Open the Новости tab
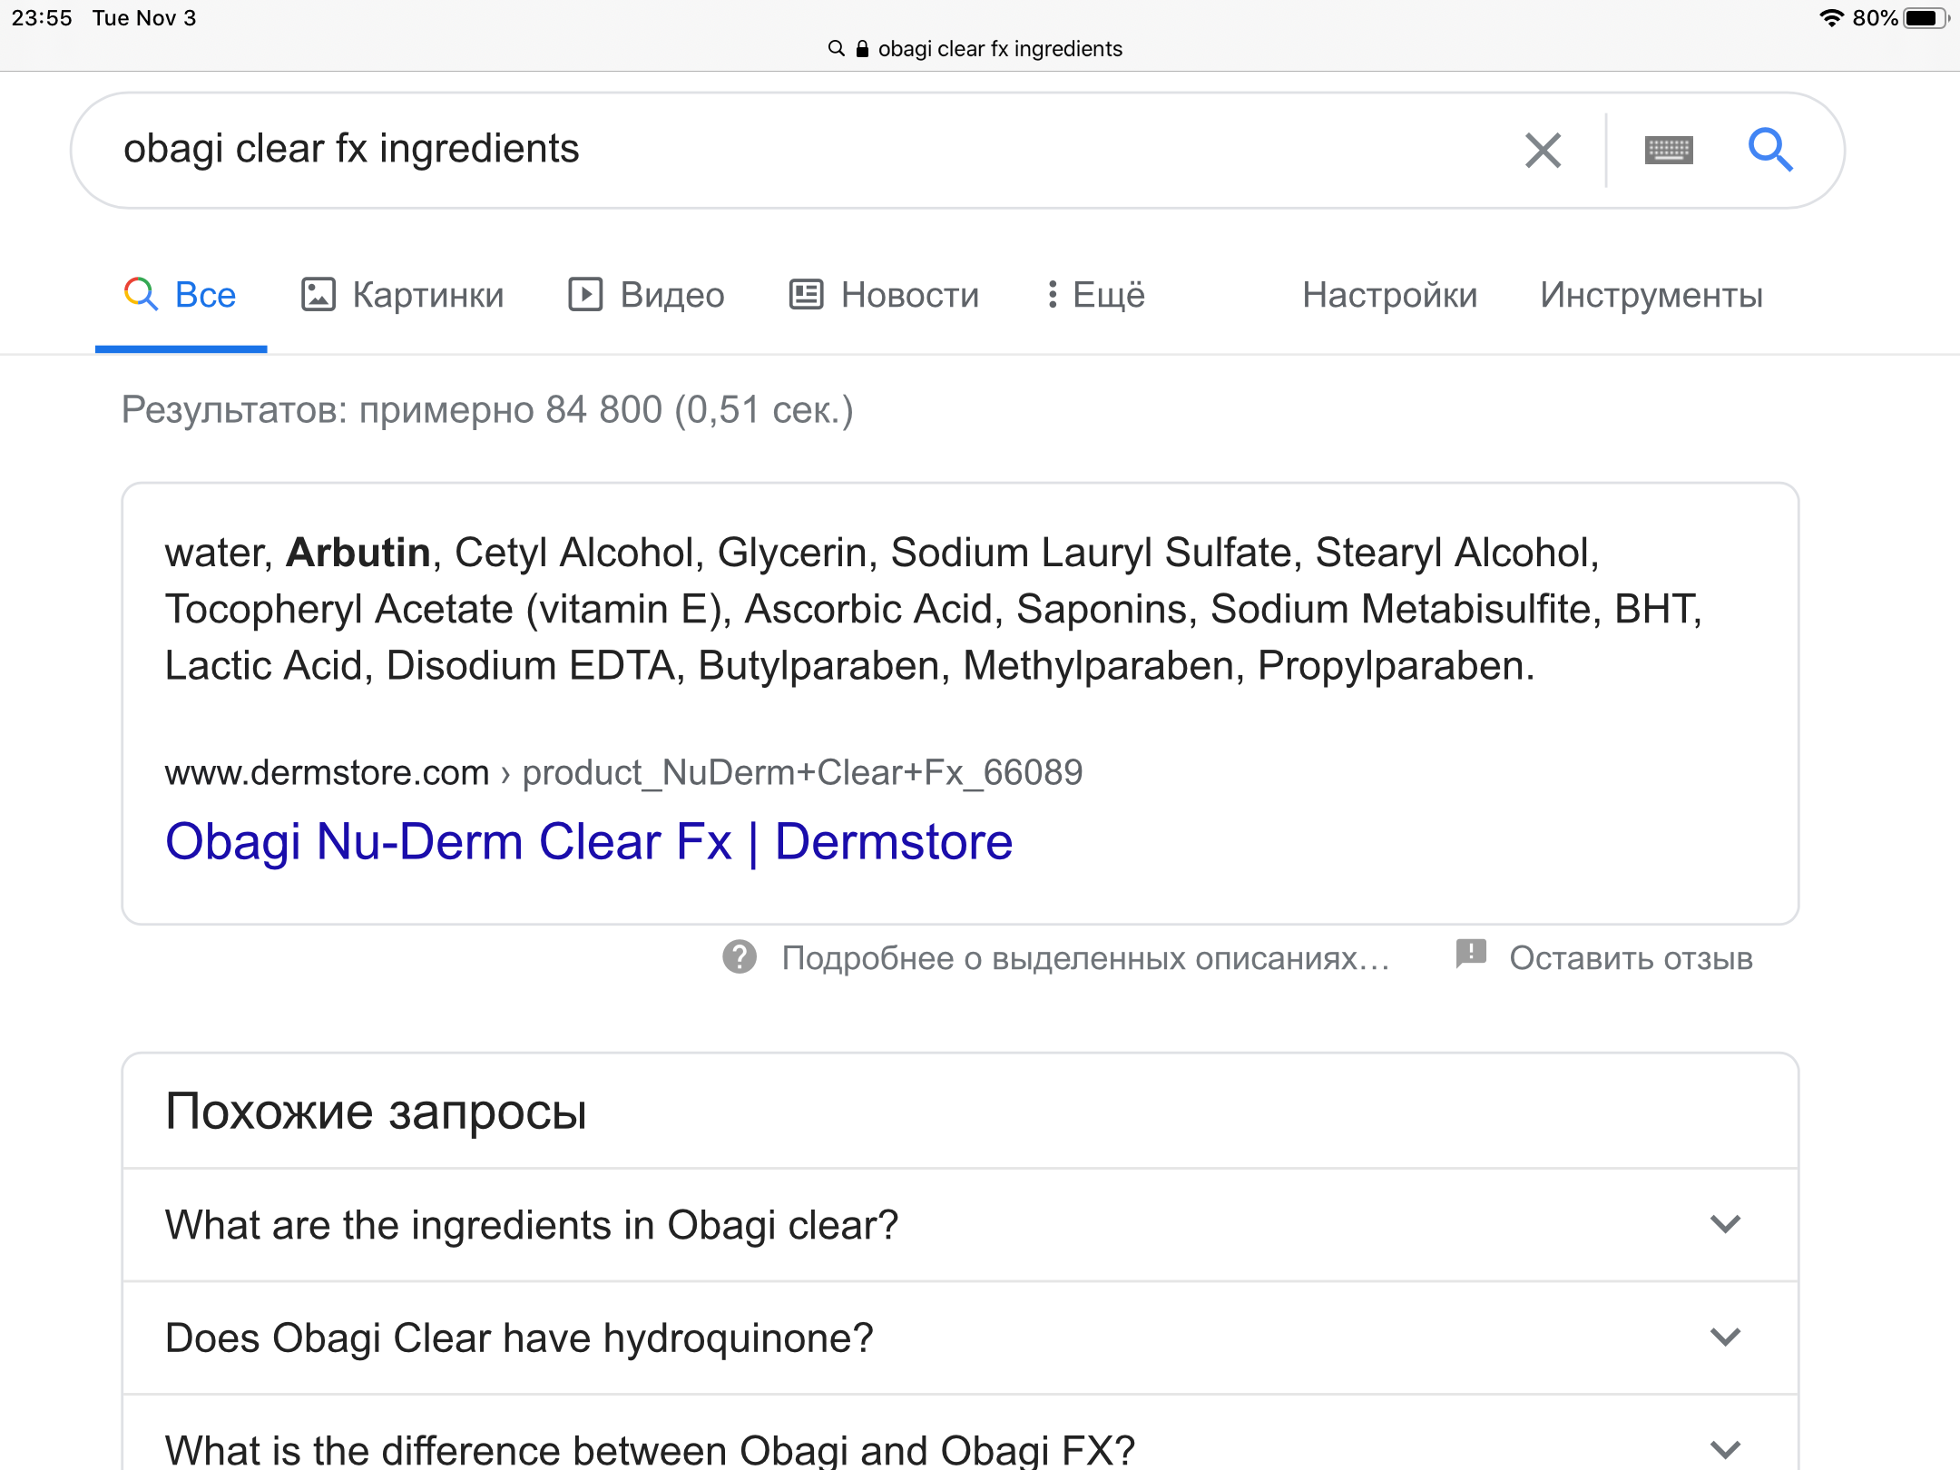This screenshot has width=1960, height=1470. tap(885, 295)
